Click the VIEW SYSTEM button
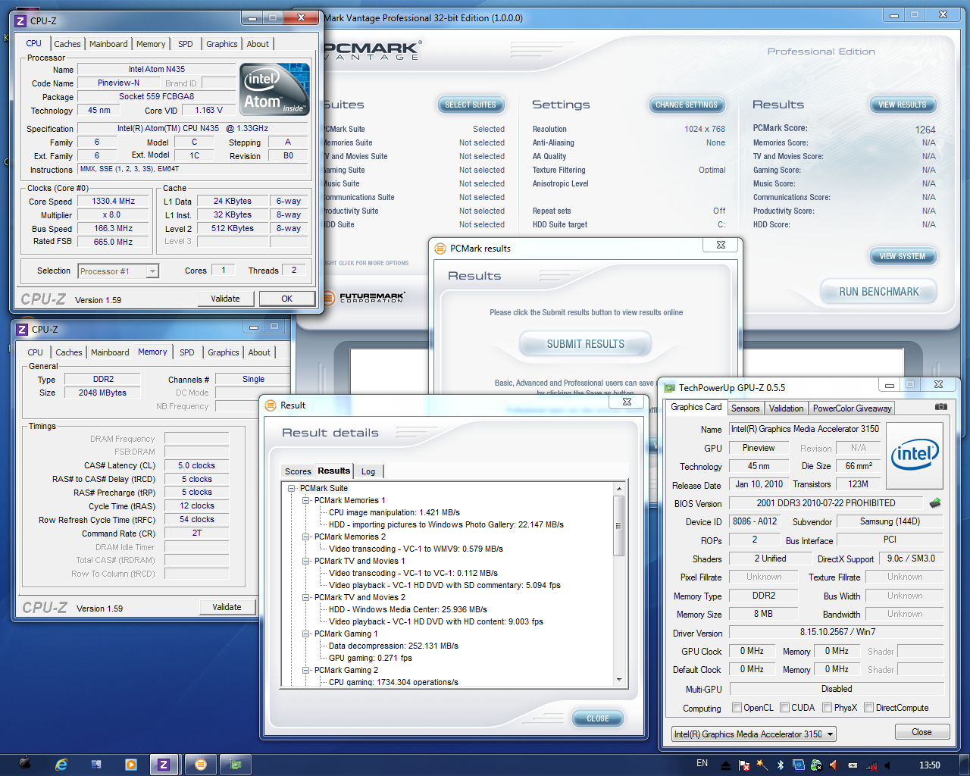970x776 pixels. coord(902,256)
